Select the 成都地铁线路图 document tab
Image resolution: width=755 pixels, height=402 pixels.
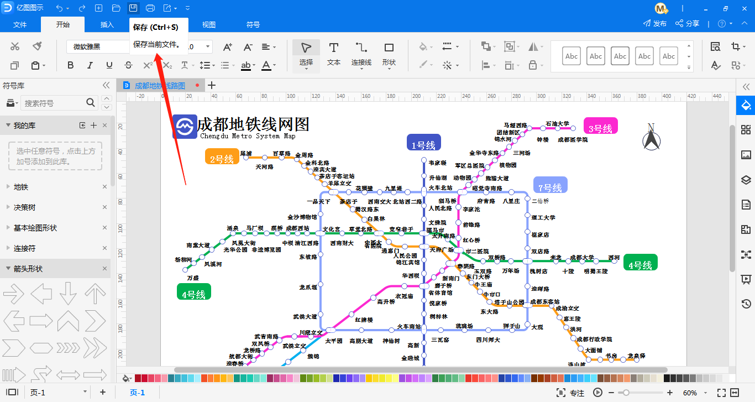coord(160,86)
